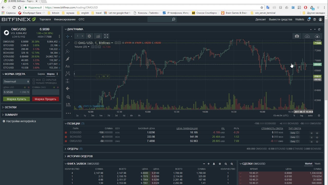Toggle auto scale on chart
The image size is (328, 185).
(x=310, y=116)
